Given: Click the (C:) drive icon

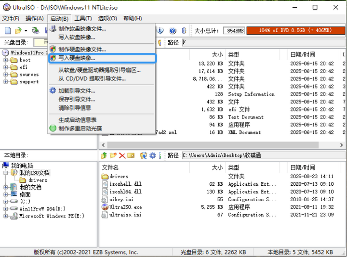Looking at the screenshot, I should click(14, 201).
